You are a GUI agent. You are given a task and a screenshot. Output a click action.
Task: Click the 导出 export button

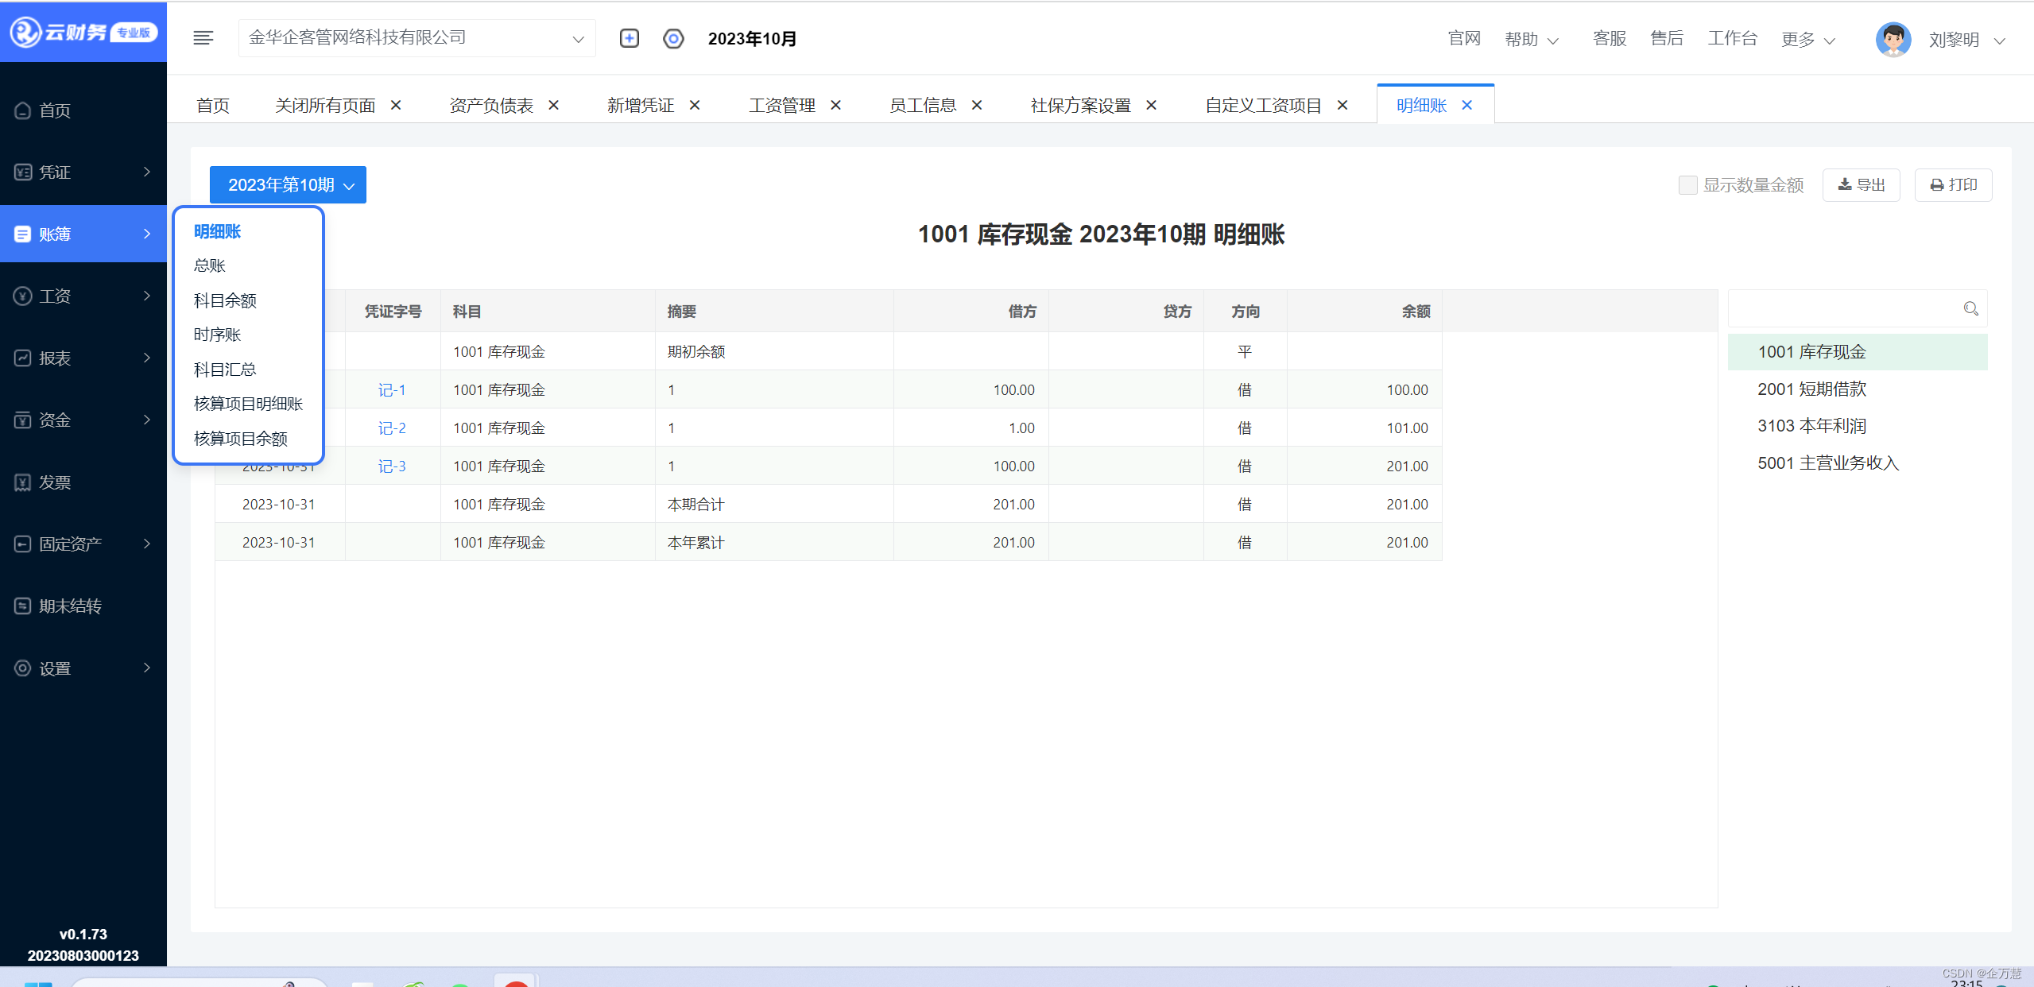point(1861,184)
